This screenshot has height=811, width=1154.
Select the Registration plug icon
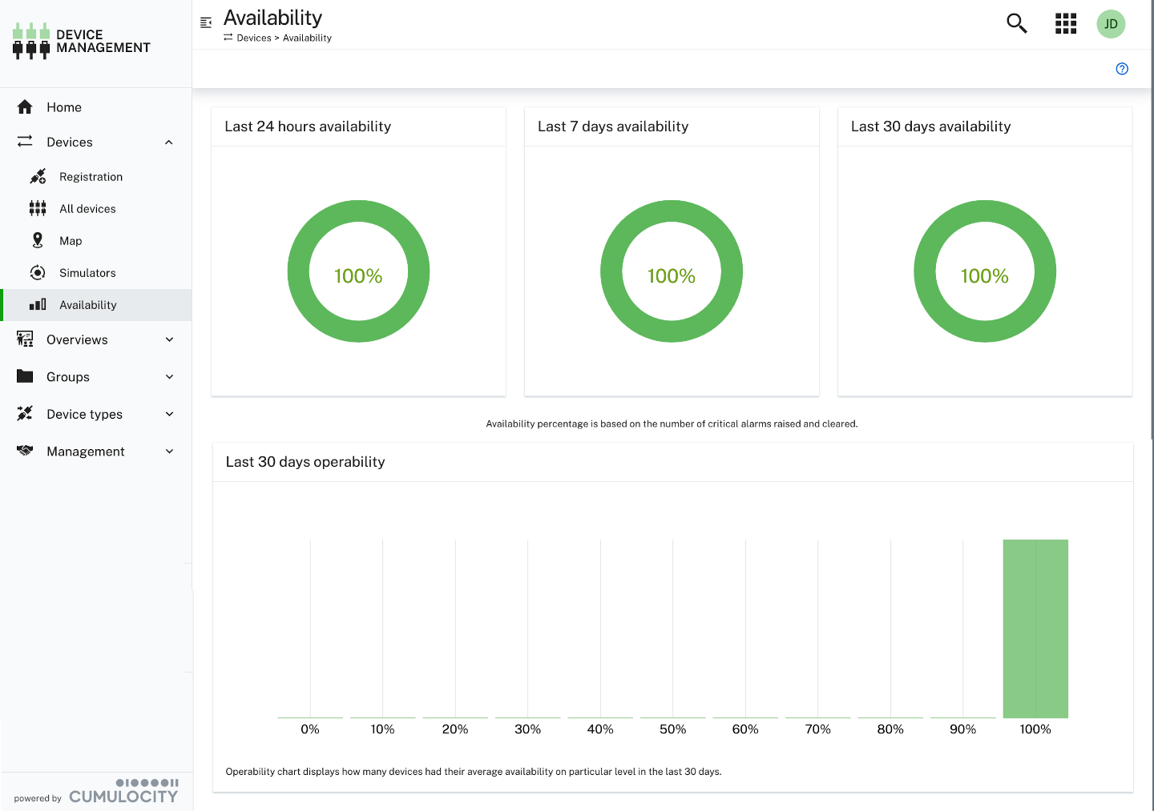pyautogui.click(x=38, y=176)
